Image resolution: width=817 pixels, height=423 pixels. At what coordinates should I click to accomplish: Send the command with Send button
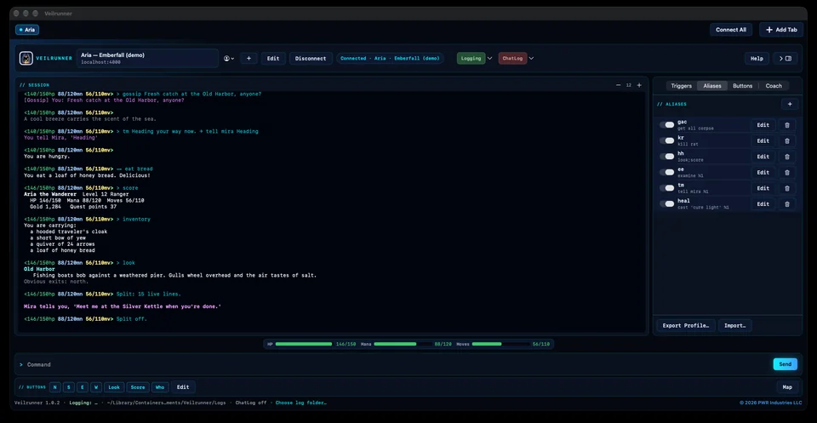785,364
